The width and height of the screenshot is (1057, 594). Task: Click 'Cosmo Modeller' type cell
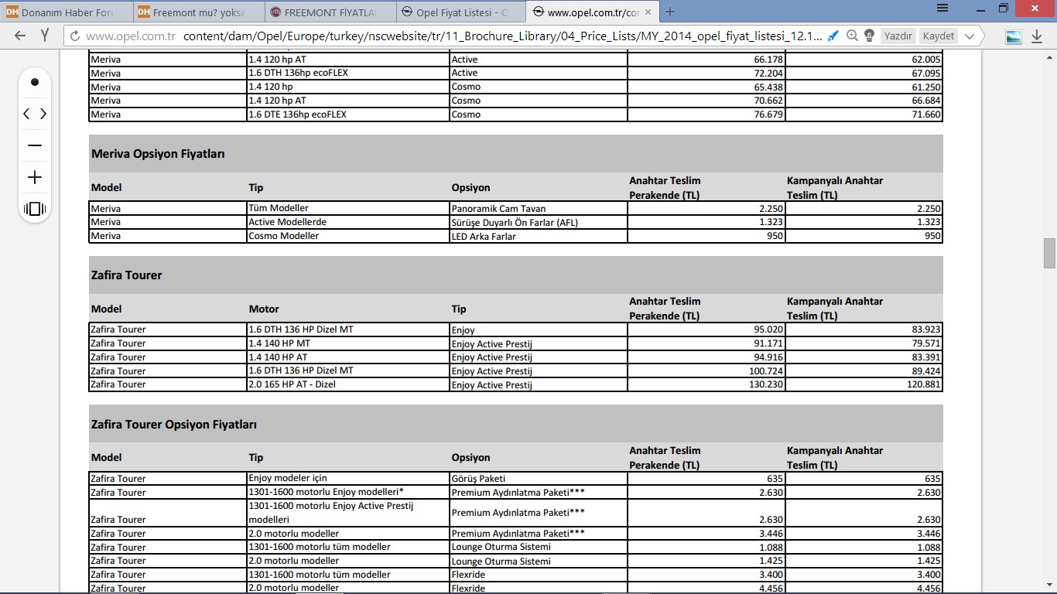tap(347, 237)
